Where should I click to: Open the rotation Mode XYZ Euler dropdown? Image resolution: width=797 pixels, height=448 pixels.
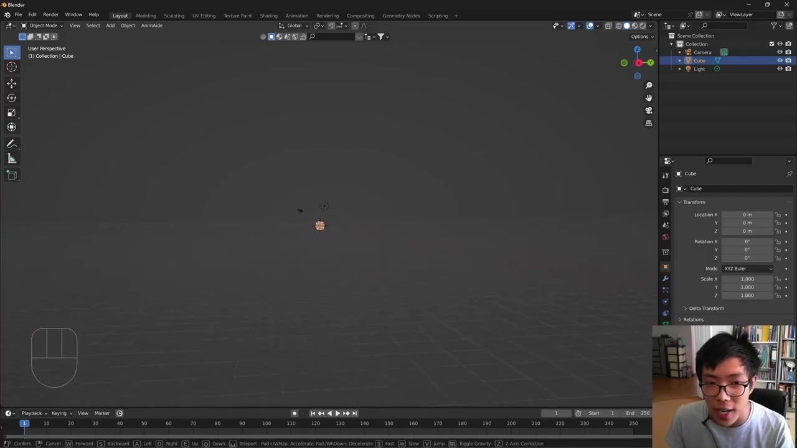tap(747, 269)
